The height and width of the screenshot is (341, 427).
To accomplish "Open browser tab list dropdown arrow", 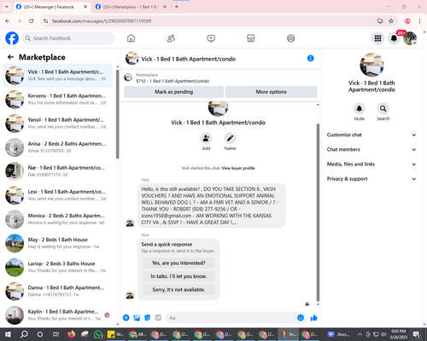I will (7, 7).
